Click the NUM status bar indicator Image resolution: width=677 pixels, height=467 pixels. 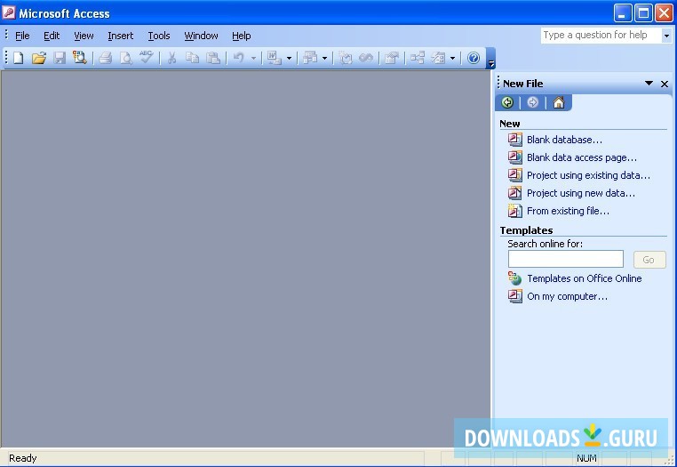(x=586, y=458)
